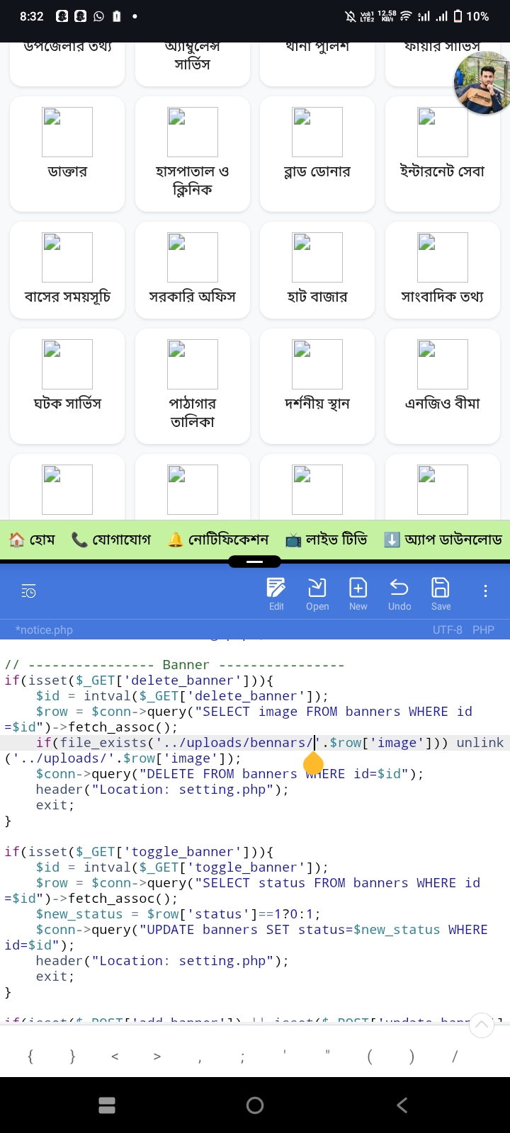Insert a semicolon from symbol bar

(242, 1057)
